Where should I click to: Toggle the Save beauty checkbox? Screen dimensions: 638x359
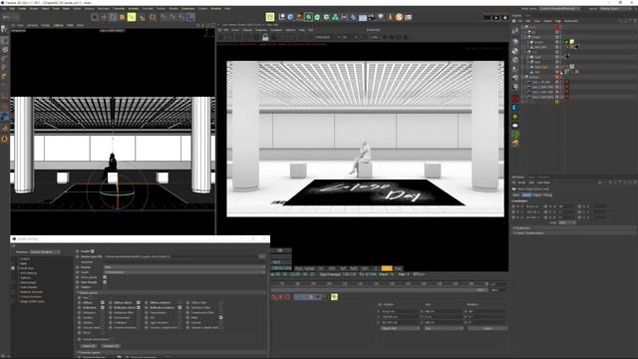(105, 282)
